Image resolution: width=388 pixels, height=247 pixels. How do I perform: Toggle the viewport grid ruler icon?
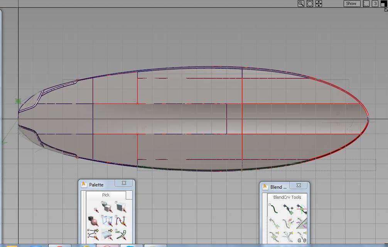[366, 3]
